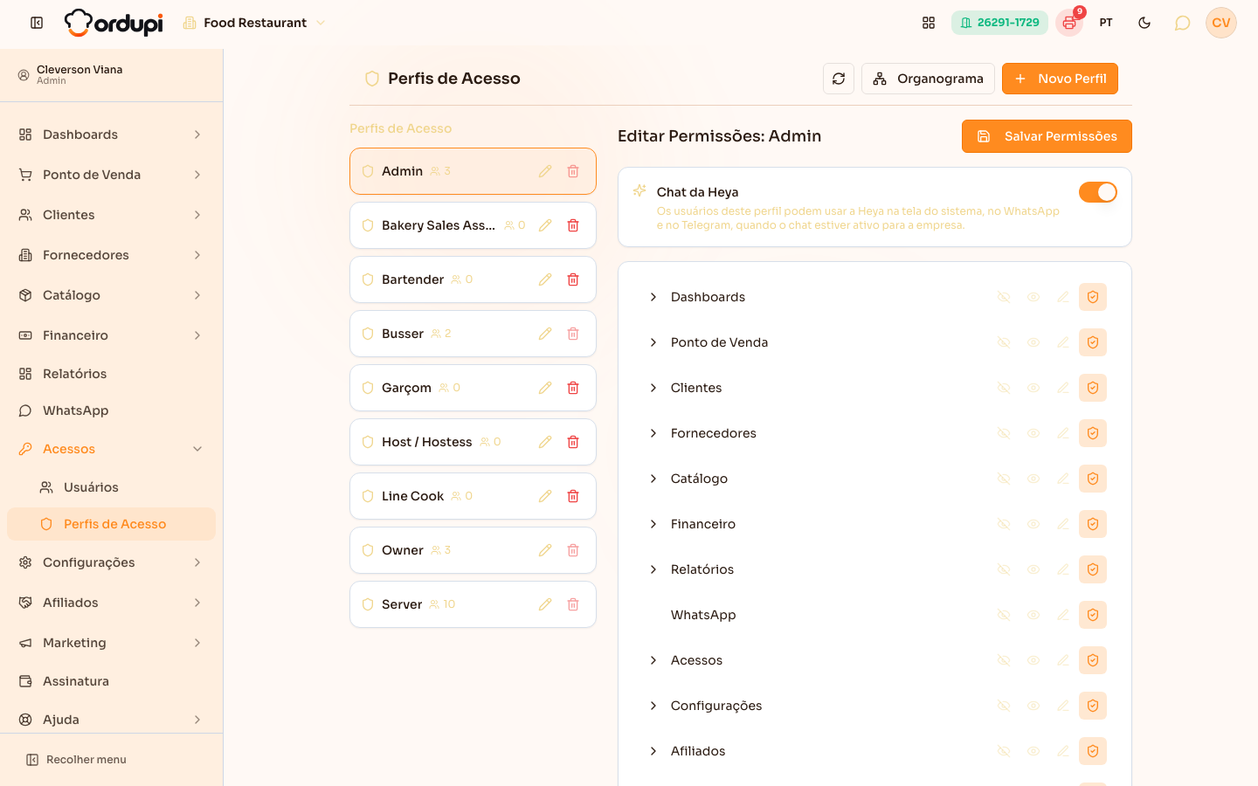Switch language with the PT button
Viewport: 1258px width, 786px height.
tap(1106, 23)
